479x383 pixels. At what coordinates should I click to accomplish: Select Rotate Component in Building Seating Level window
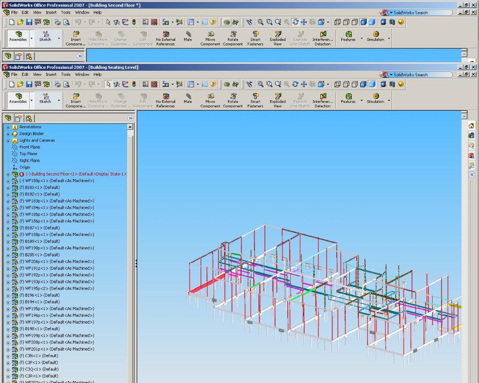click(x=233, y=100)
